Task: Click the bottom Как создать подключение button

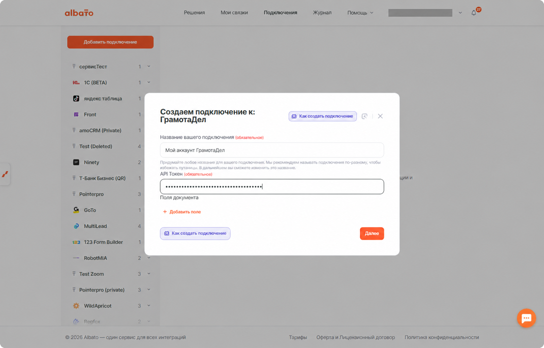Action: click(195, 233)
